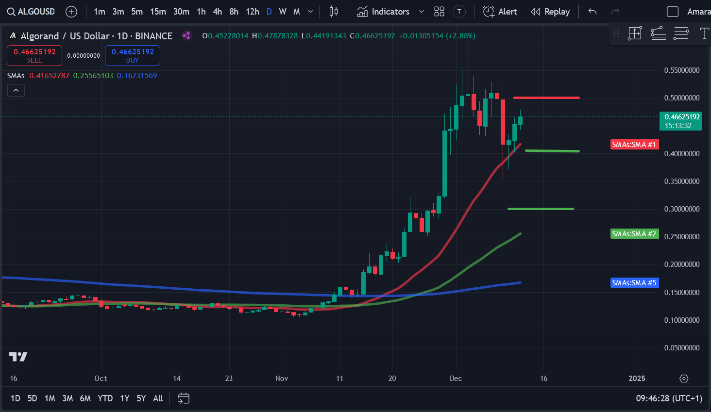Select the 1h timeframe
Screen dimensions: 711x412
(201, 12)
